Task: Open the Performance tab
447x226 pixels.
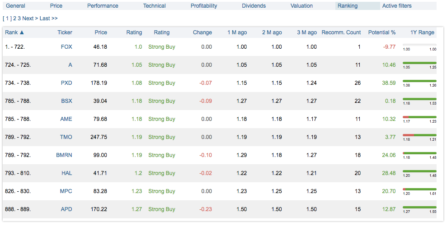Action: (103, 6)
